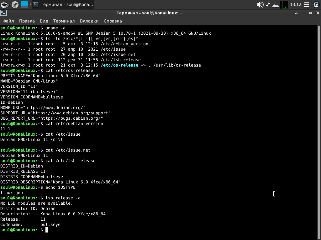Minimize the terminal window

click(x=303, y=13)
